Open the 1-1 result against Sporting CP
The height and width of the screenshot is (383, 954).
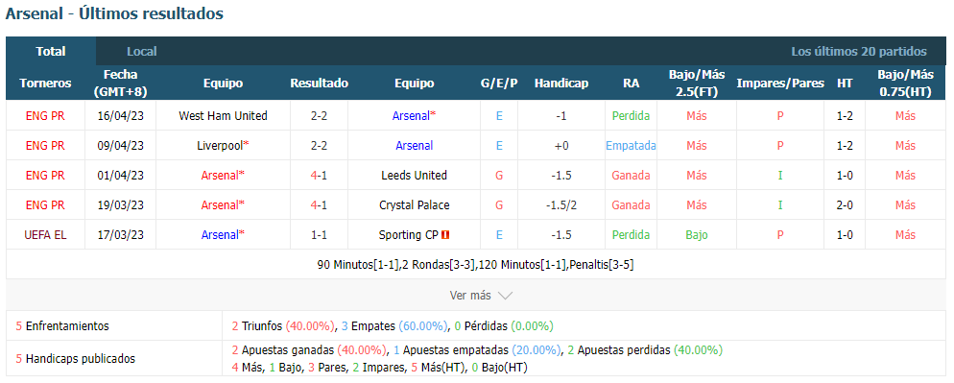tap(319, 235)
